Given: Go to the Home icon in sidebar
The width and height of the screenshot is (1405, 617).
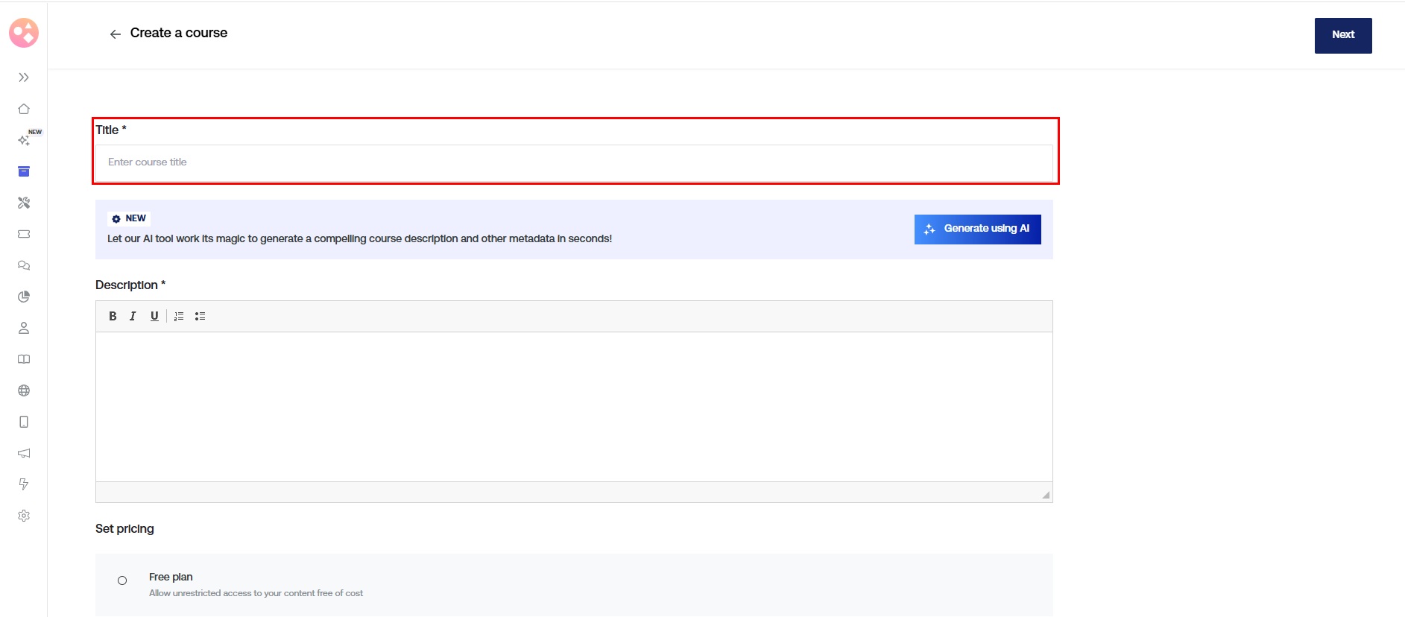Looking at the screenshot, I should pyautogui.click(x=24, y=109).
